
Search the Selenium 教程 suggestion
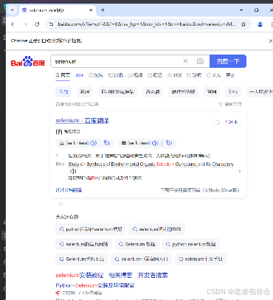137,244
